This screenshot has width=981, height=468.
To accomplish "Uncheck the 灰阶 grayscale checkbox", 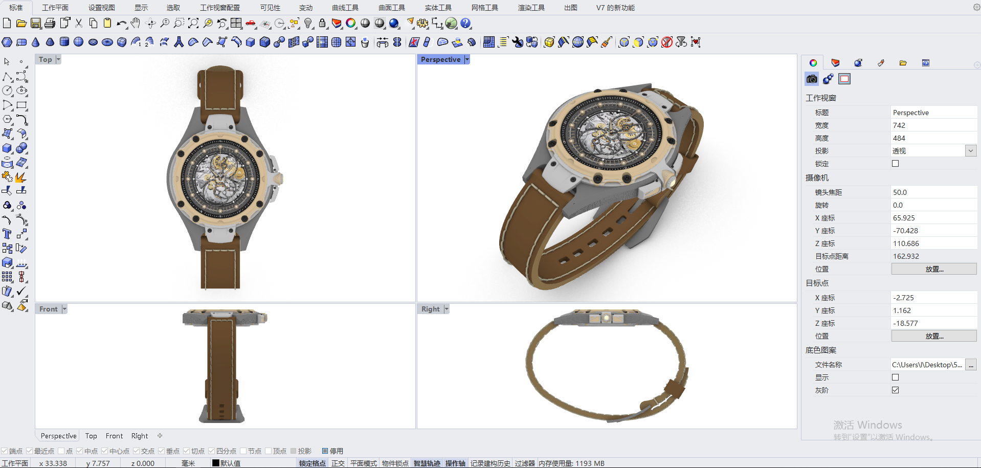I will tap(895, 390).
